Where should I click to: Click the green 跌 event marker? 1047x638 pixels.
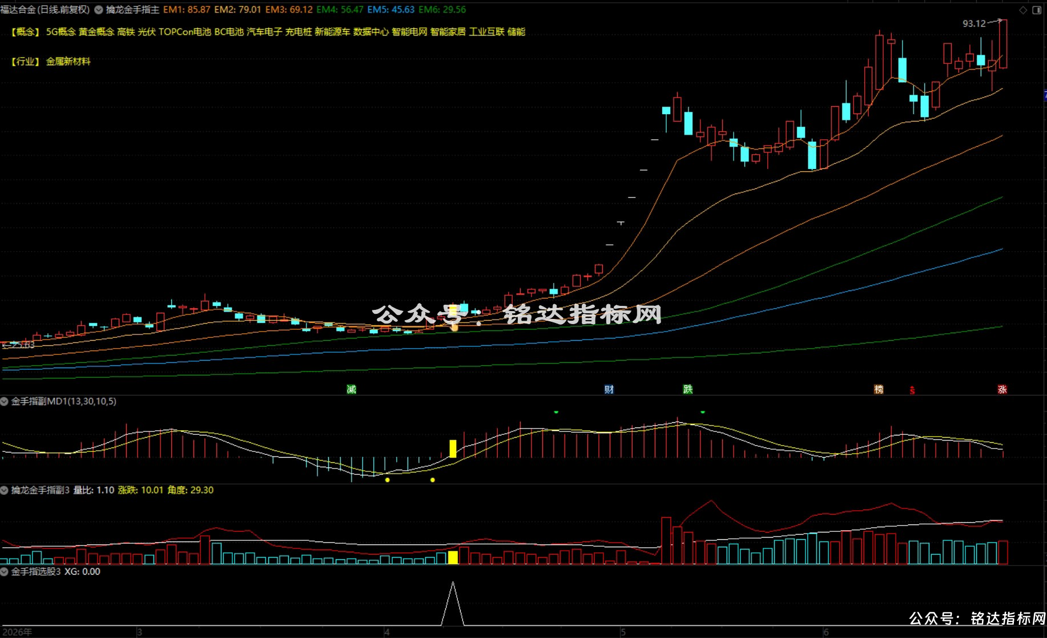688,389
